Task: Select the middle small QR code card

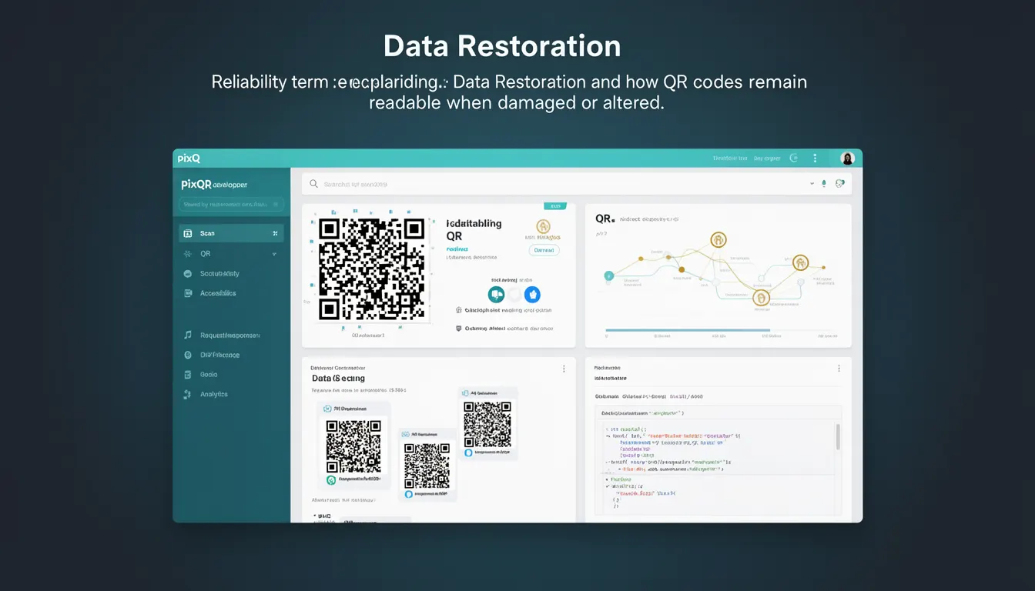Action: (x=427, y=465)
